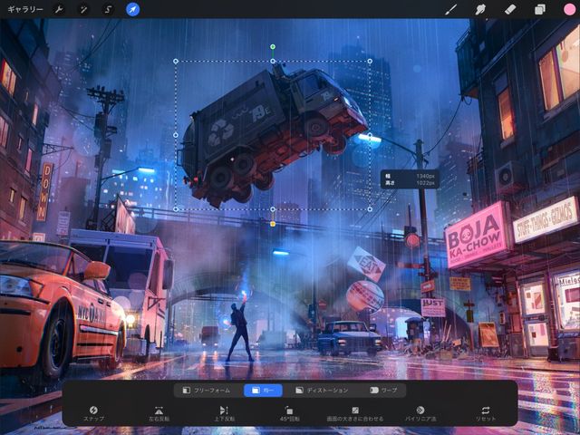Switch to ワープ (Warp) transform mode
Image resolution: width=580 pixels, height=435 pixels.
(384, 391)
